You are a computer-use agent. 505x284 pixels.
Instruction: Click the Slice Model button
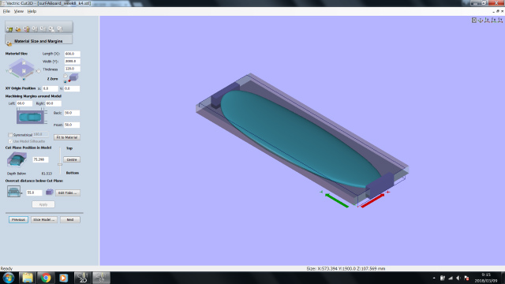44,219
